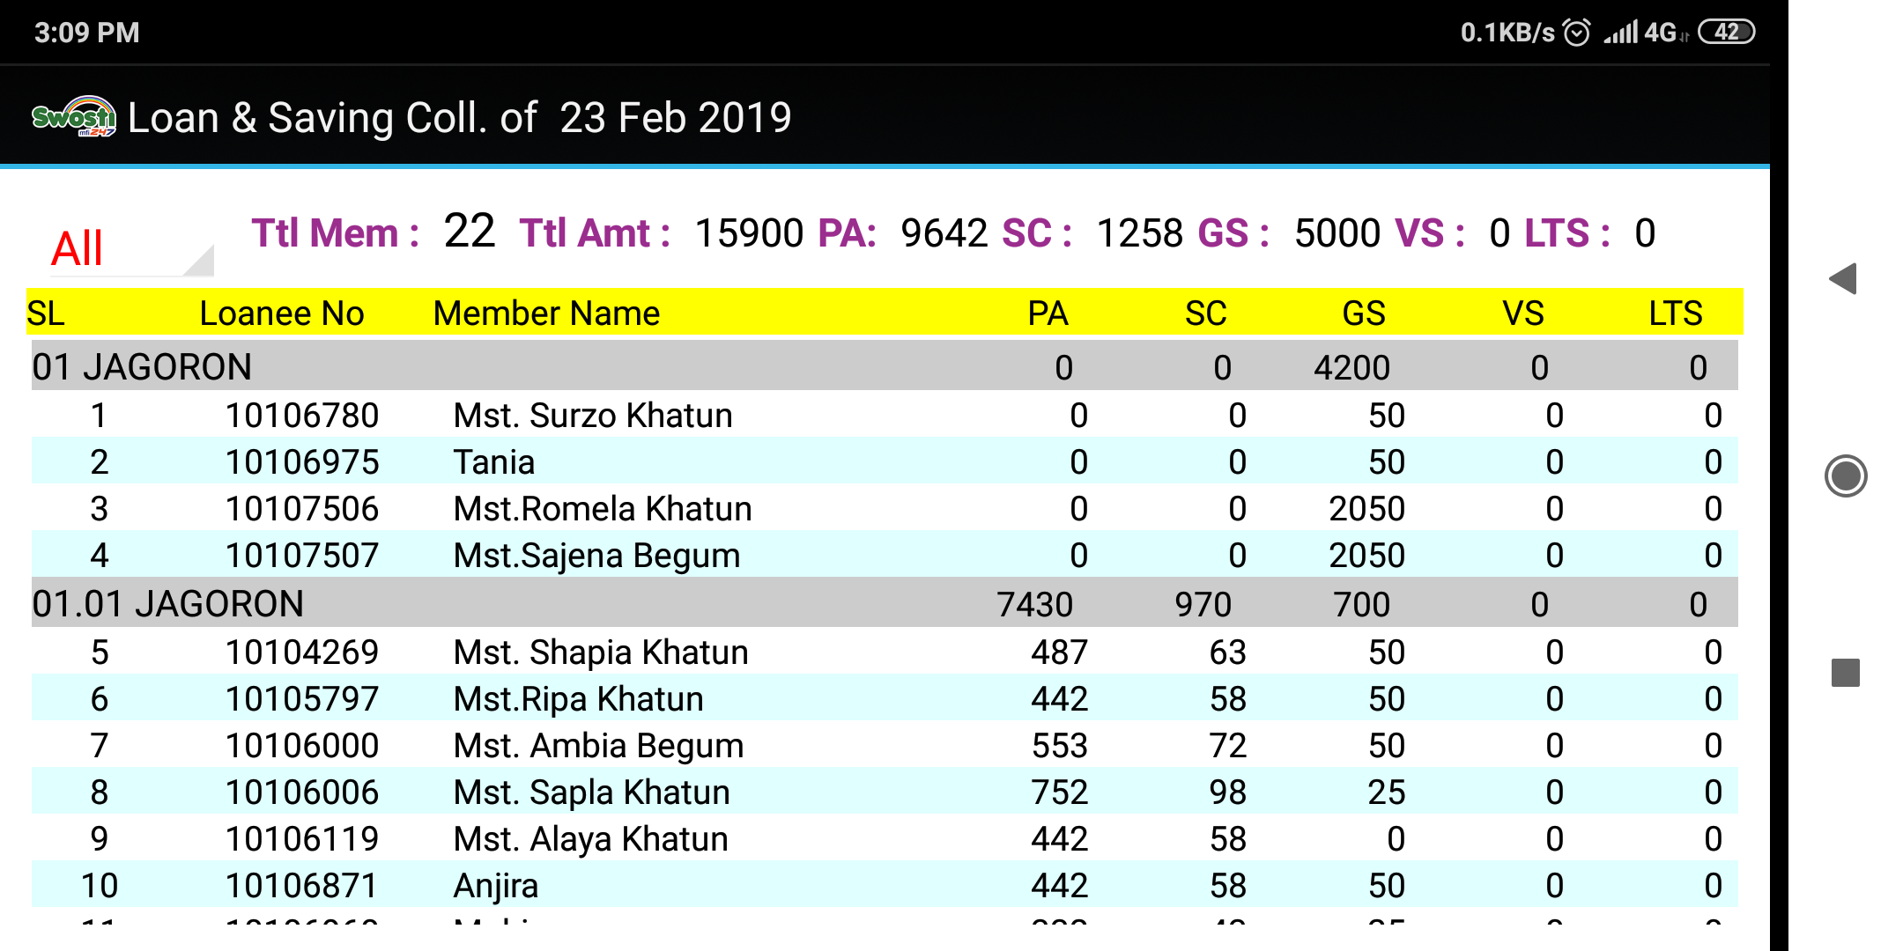Select loanee number 10106975 for Tania
Image resolution: width=1903 pixels, height=951 pixels.
tap(302, 461)
